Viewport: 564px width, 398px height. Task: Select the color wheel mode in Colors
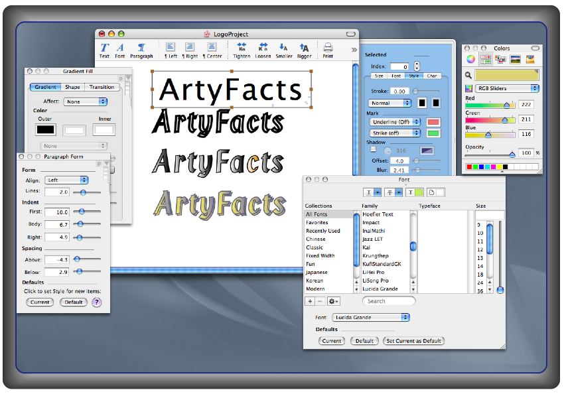click(x=470, y=59)
